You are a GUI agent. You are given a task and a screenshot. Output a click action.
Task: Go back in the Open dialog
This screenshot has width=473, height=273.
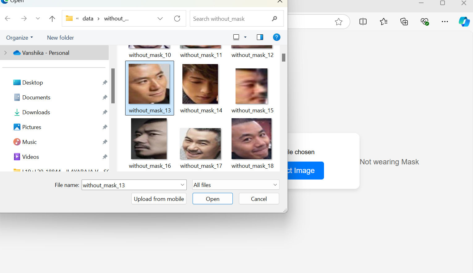[x=8, y=19]
